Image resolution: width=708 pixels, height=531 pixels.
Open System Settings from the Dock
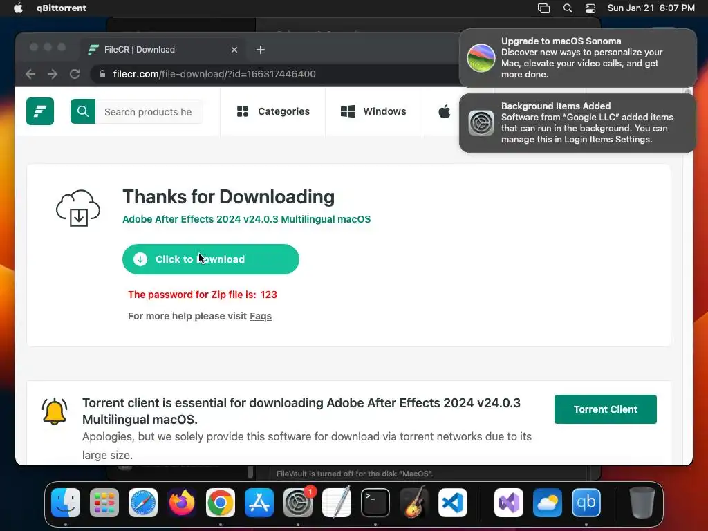tap(298, 503)
